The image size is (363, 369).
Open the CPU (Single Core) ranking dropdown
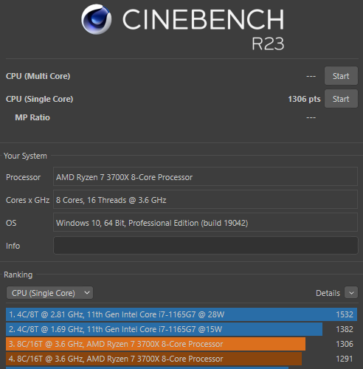pos(49,293)
